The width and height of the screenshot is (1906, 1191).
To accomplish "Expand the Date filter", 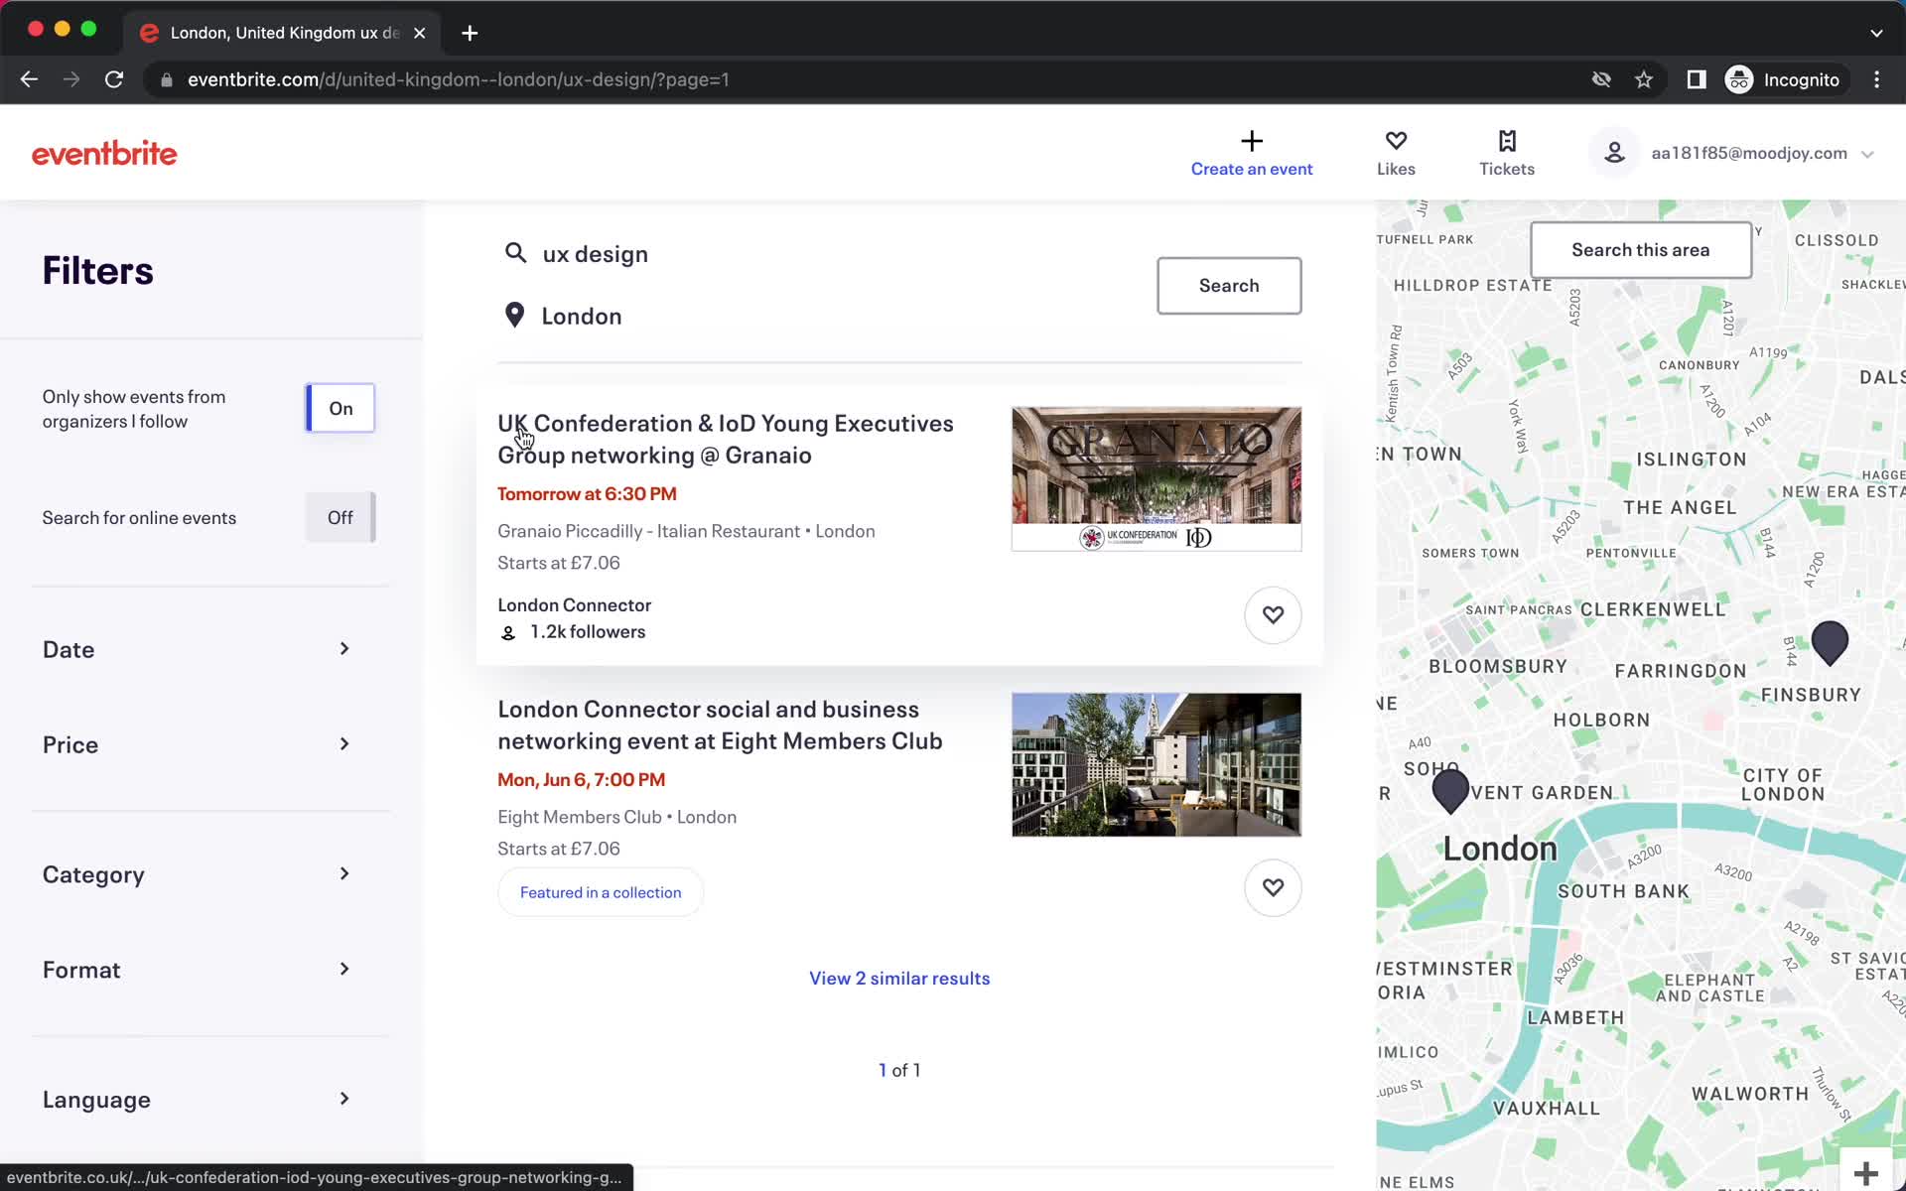I will [x=197, y=649].
